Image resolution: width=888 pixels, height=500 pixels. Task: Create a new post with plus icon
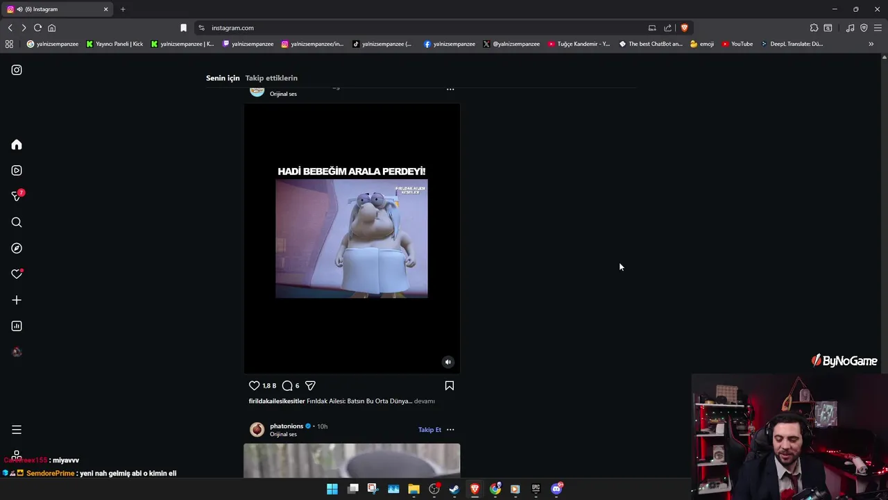[17, 300]
